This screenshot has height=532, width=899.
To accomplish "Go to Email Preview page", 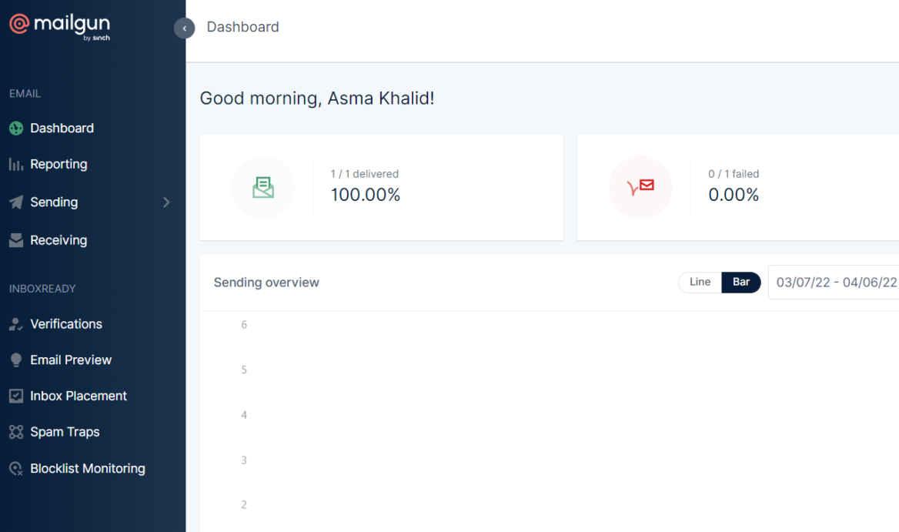I will pyautogui.click(x=71, y=360).
